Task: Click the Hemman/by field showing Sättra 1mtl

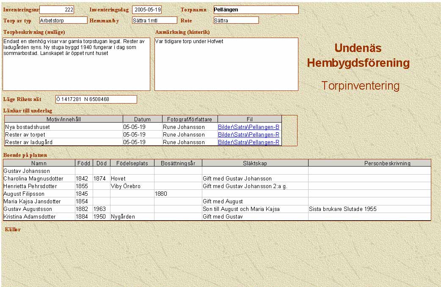Action: point(154,20)
